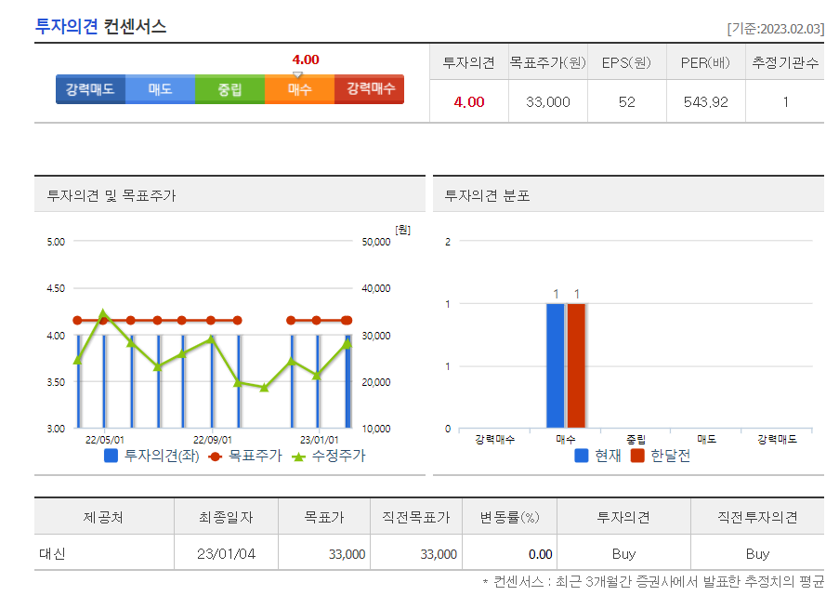Click the 50,000 right axis label
The image size is (839, 609).
click(376, 242)
